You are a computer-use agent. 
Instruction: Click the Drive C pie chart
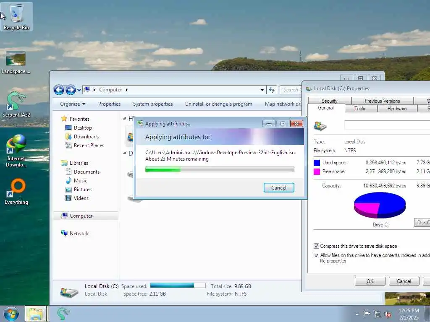click(x=380, y=205)
